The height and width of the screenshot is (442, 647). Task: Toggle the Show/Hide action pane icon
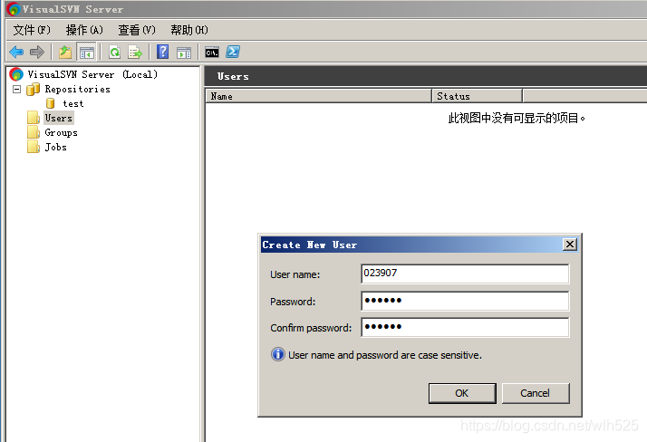[x=184, y=53]
